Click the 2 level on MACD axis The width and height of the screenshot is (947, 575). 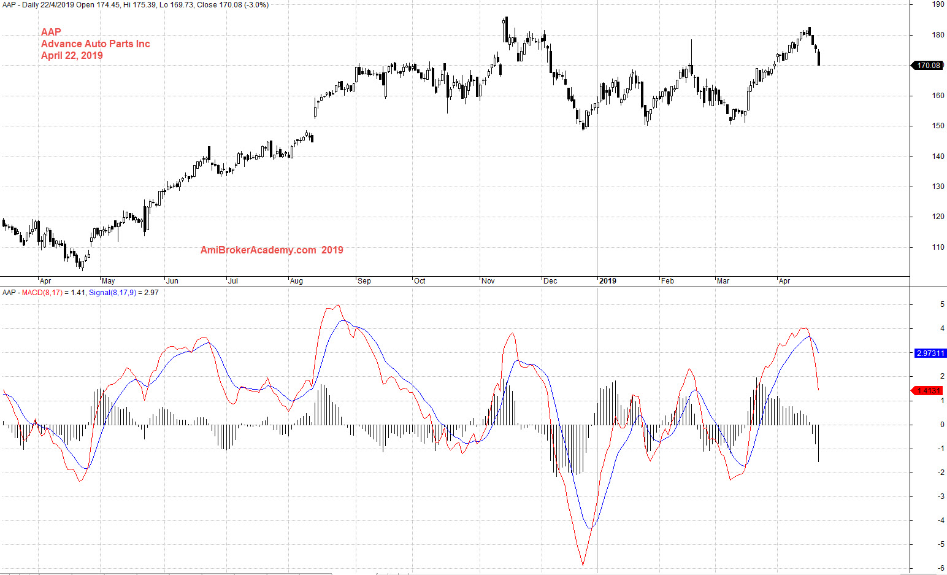pyautogui.click(x=942, y=376)
